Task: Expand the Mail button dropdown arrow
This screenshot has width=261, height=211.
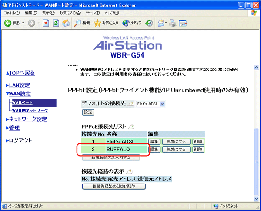Action: click(166, 23)
